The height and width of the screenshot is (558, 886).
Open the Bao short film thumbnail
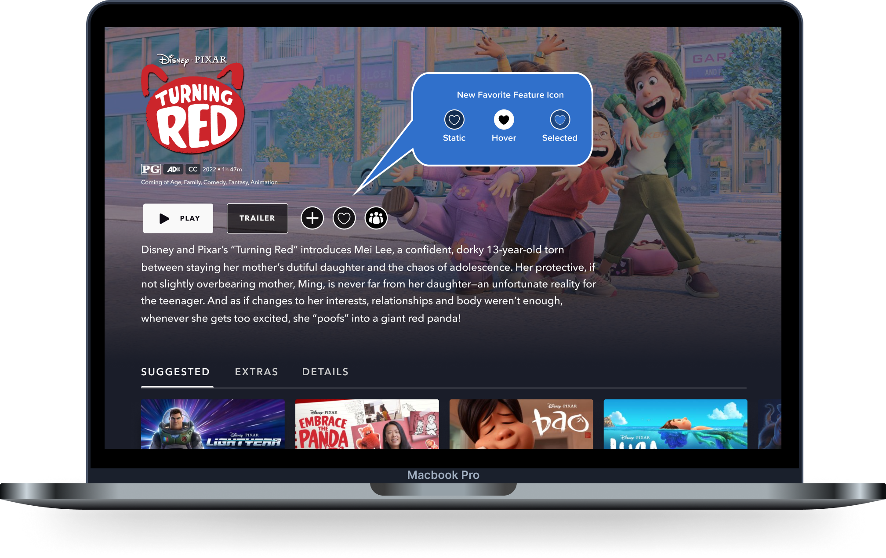click(521, 424)
